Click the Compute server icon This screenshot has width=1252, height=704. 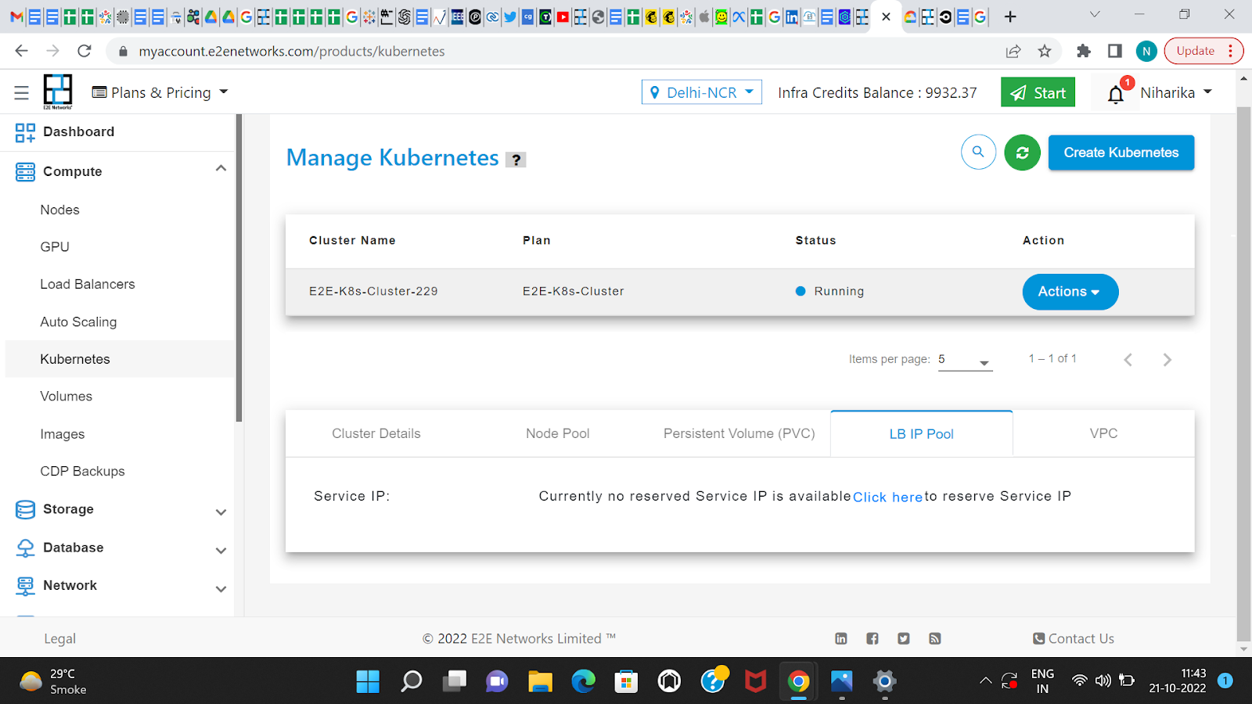[x=25, y=172]
